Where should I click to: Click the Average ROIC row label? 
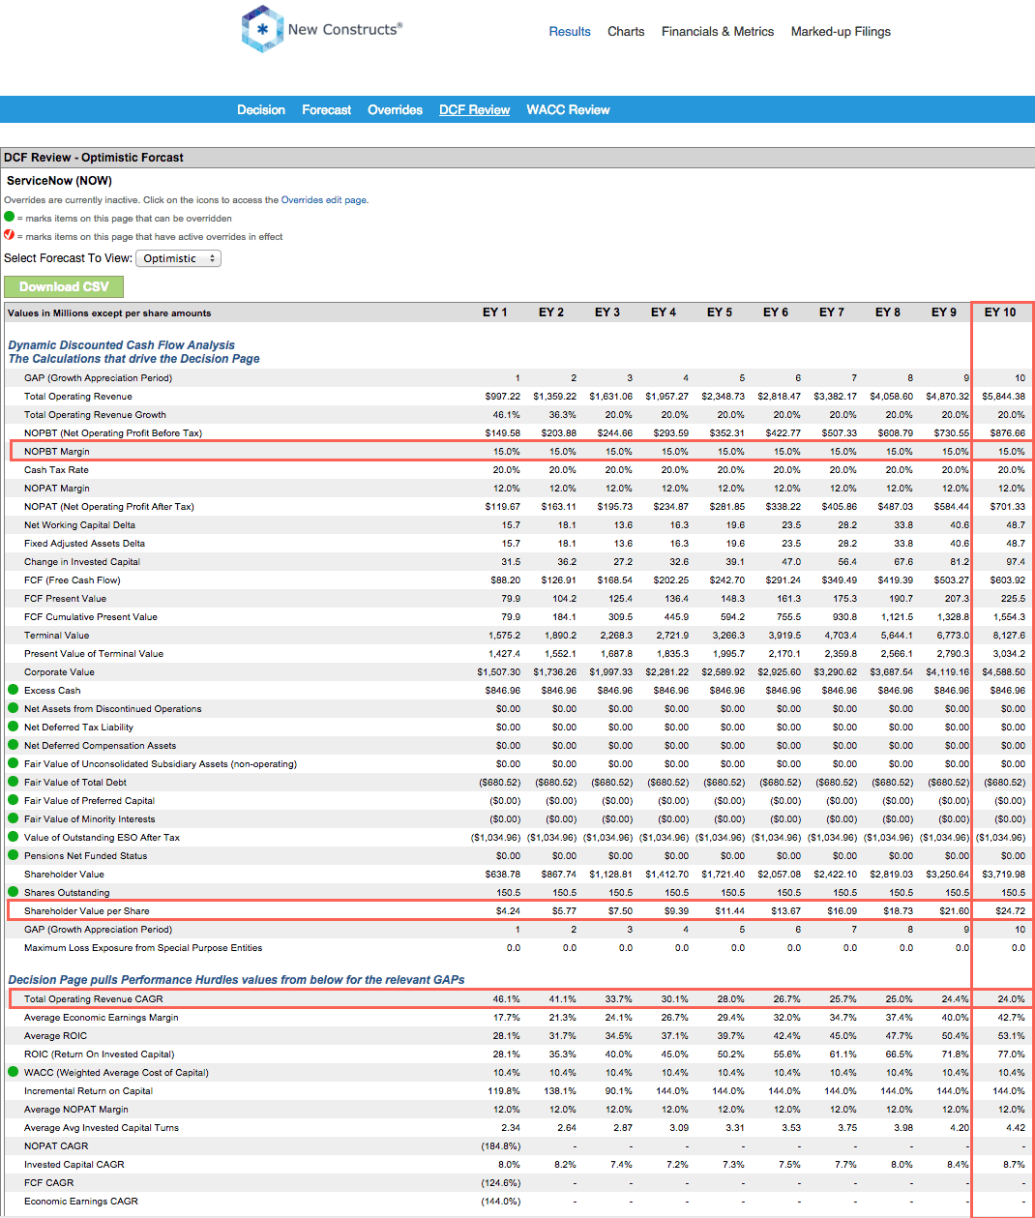[56, 1035]
